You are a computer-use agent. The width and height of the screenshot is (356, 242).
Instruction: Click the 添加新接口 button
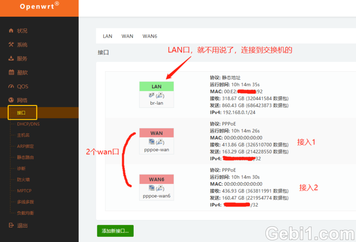[115, 231]
